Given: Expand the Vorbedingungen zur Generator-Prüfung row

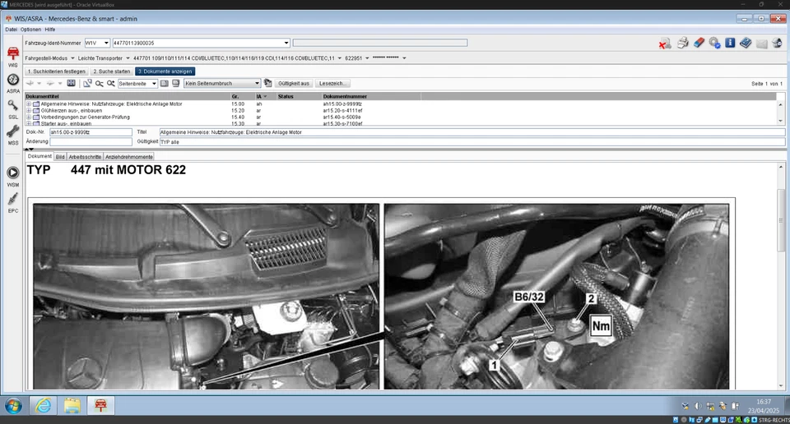Looking at the screenshot, I should (29, 118).
